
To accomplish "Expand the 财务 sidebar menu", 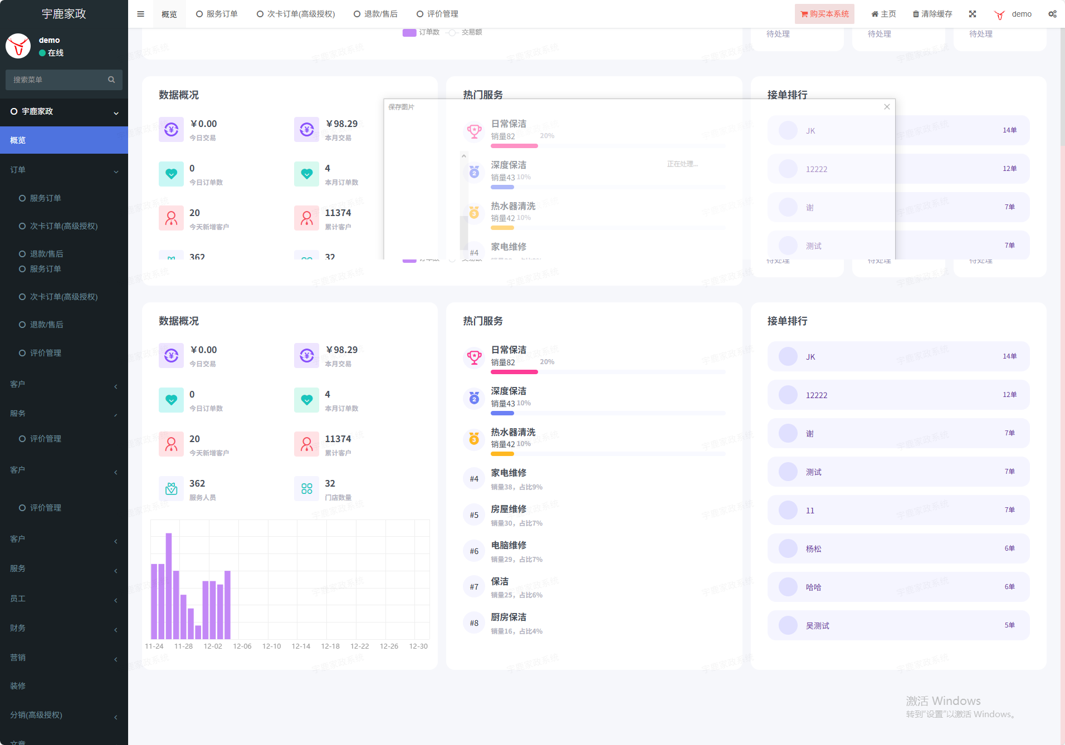I will (x=63, y=628).
